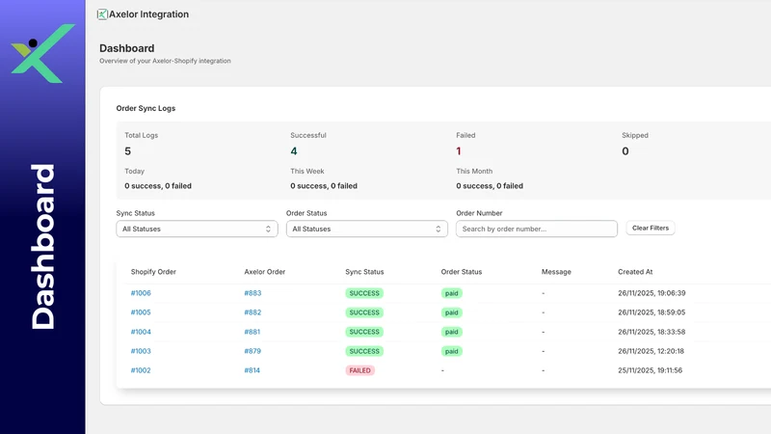Focus the Search by order number field
Viewport: 771px width, 434px height.
[537, 229]
